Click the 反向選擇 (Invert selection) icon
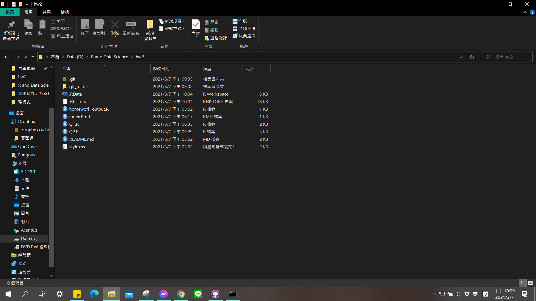This screenshot has height=301, width=536. [244, 36]
